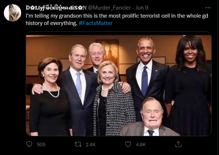Retweet using the arrows icon
Viewport: 219px width, 155px height.
pyautogui.click(x=78, y=144)
